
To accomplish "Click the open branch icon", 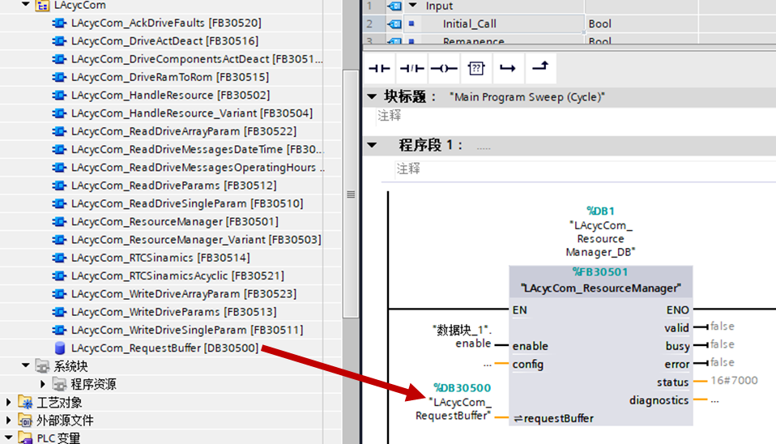I will coord(507,68).
